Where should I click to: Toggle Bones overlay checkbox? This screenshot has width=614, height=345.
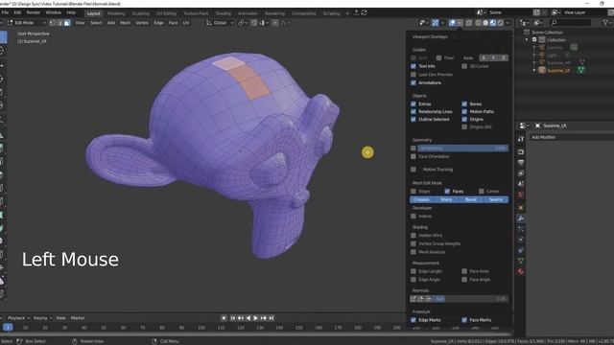click(x=464, y=104)
